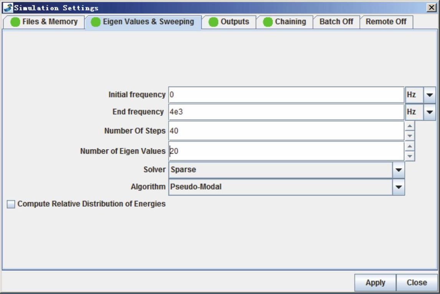Increase Number Of Steps with up arrow

410,126
